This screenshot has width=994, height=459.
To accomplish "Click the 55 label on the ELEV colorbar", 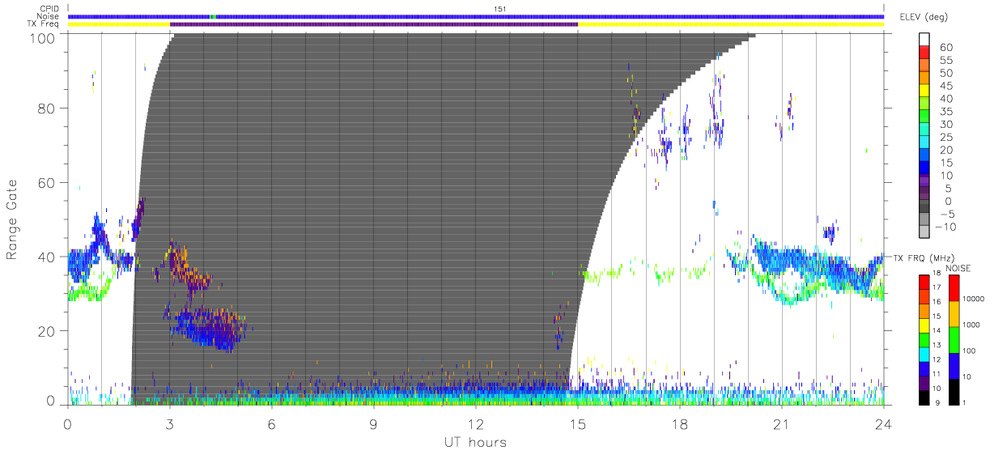I will (946, 60).
